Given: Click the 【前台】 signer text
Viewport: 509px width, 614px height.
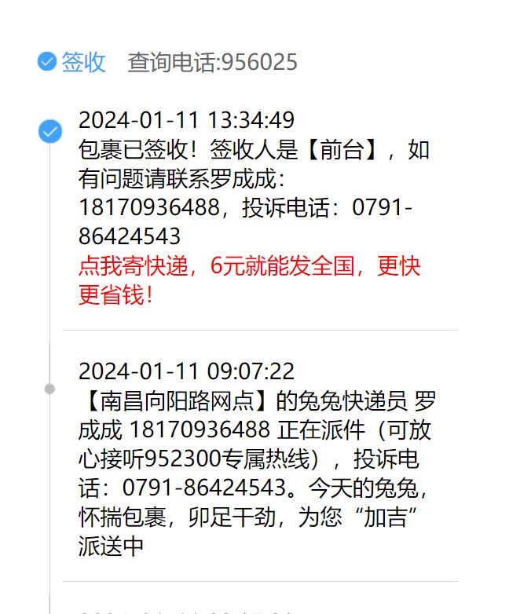Looking at the screenshot, I should [342, 150].
